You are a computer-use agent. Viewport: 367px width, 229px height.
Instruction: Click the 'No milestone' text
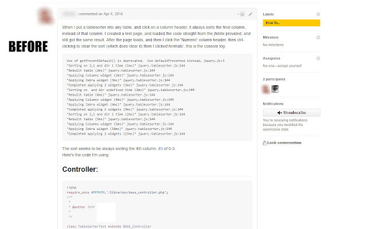[273, 45]
